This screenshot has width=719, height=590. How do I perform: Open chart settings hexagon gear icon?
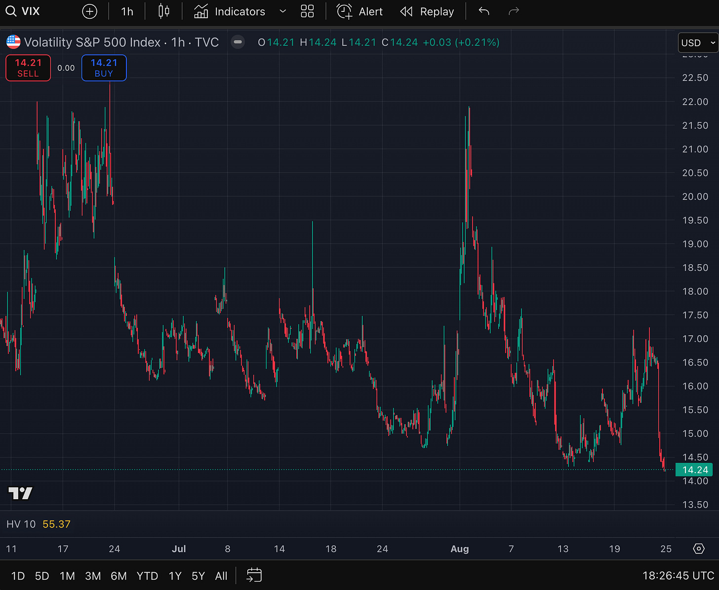tap(698, 549)
